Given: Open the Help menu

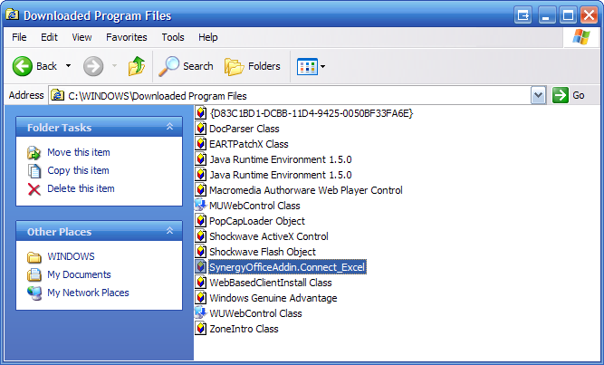Looking at the screenshot, I should coord(208,37).
